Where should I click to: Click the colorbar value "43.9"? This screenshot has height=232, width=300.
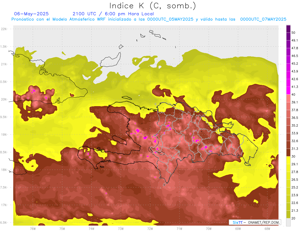click(x=295, y=71)
